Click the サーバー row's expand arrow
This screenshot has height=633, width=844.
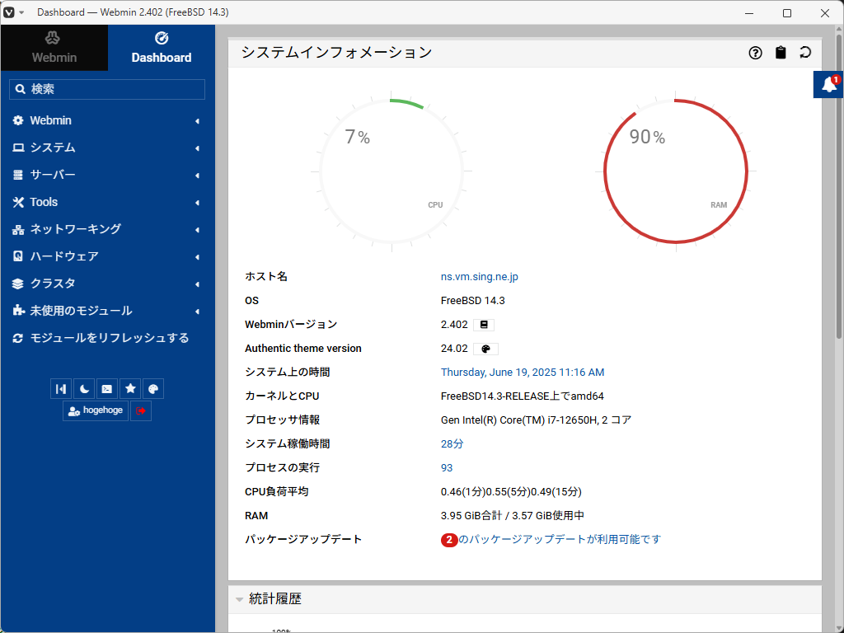tap(198, 176)
